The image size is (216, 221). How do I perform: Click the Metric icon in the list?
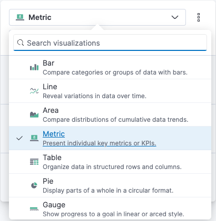tap(34, 138)
